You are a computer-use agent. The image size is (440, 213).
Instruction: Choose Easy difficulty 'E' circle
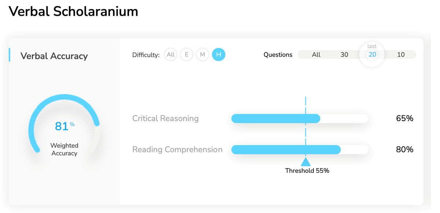[187, 55]
